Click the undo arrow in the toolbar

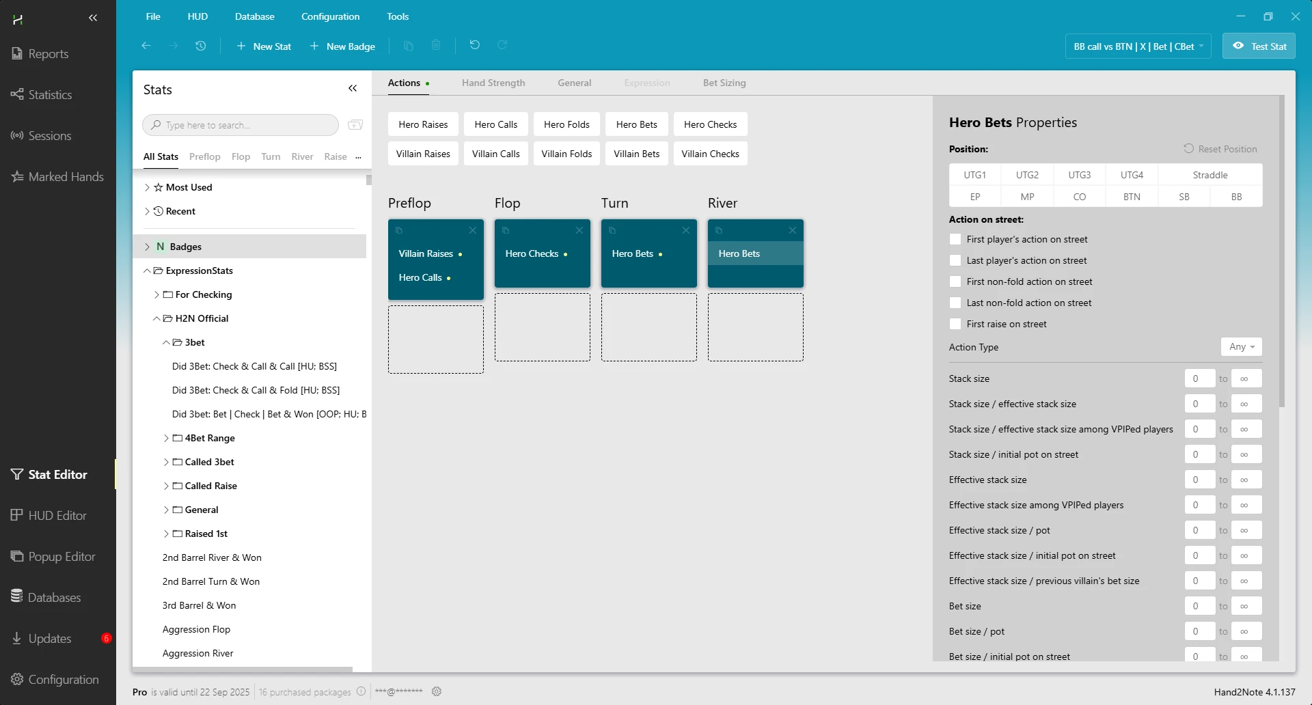click(474, 45)
